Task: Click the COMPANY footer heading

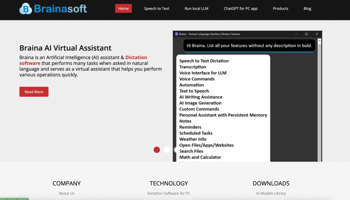Action: pos(67,183)
